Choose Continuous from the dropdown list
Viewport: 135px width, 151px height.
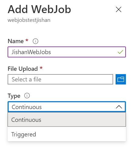click(x=67, y=120)
